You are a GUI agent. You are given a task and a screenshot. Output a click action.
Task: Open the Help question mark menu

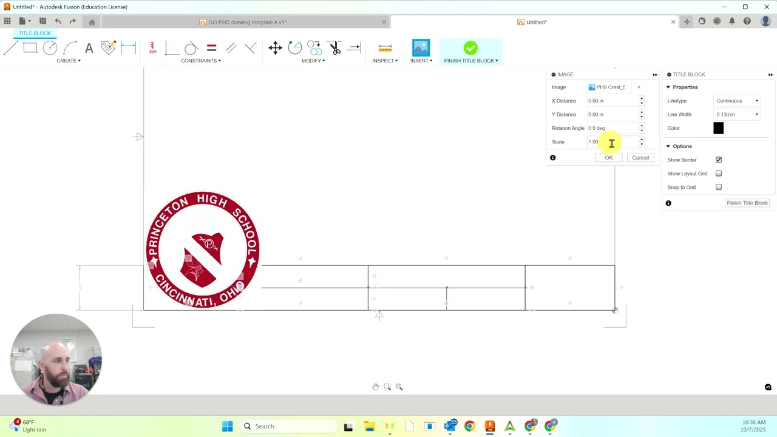(x=747, y=21)
